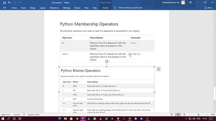Switch to Read Mode view icon
Image resolution: width=216 pixels, height=121 pixels.
click(172, 114)
